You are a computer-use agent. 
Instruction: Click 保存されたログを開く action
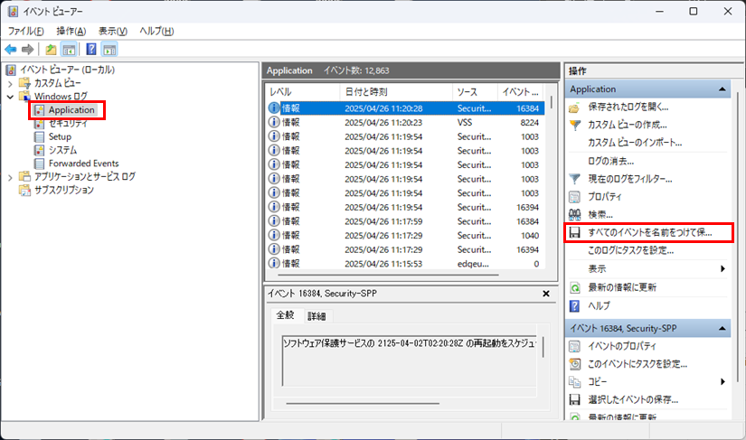(628, 108)
